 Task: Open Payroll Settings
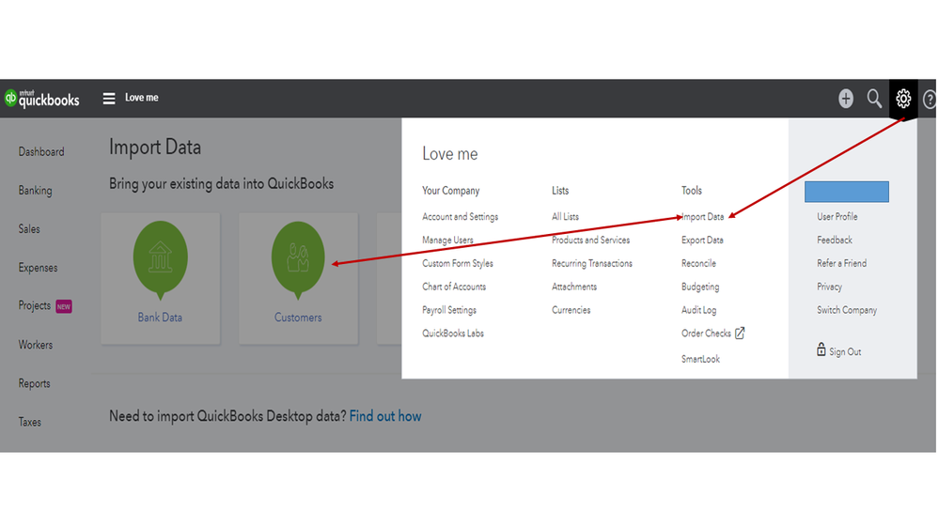pyautogui.click(x=449, y=310)
